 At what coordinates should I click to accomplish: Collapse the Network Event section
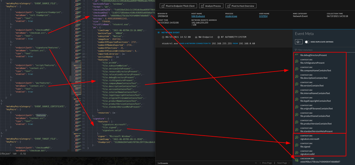(159, 32)
